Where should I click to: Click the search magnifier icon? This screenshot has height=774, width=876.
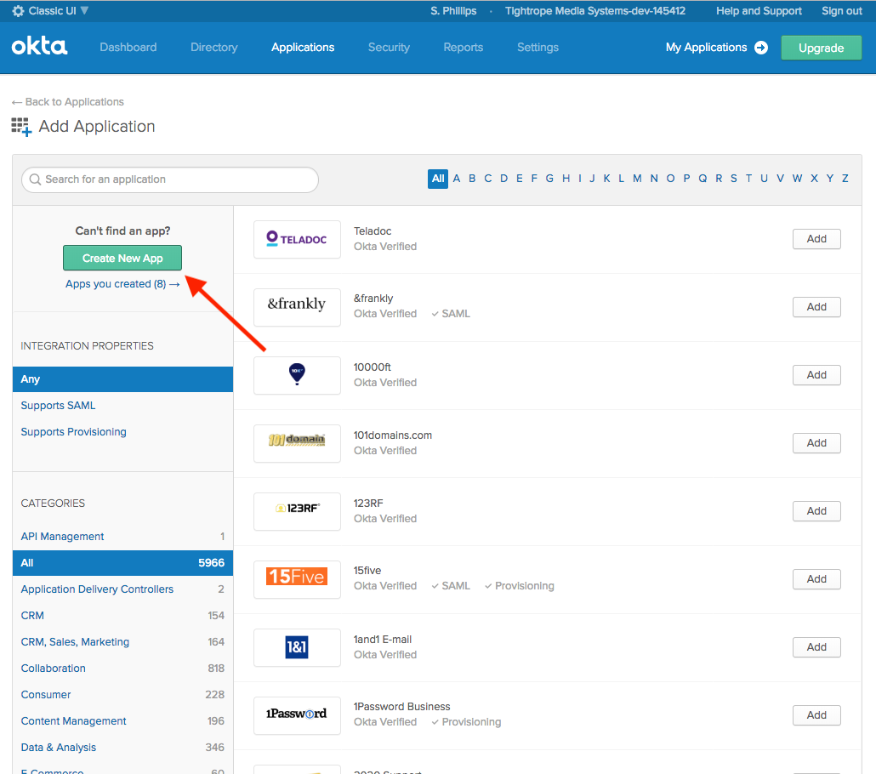coord(35,179)
